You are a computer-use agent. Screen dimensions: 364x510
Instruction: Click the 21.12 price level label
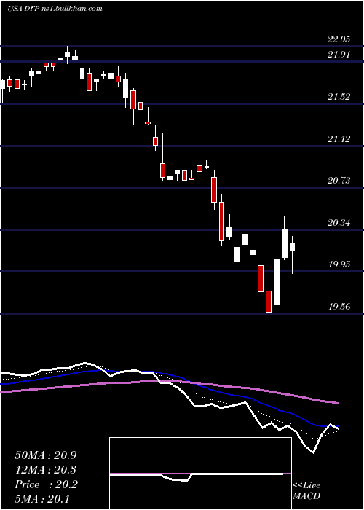pos(339,139)
